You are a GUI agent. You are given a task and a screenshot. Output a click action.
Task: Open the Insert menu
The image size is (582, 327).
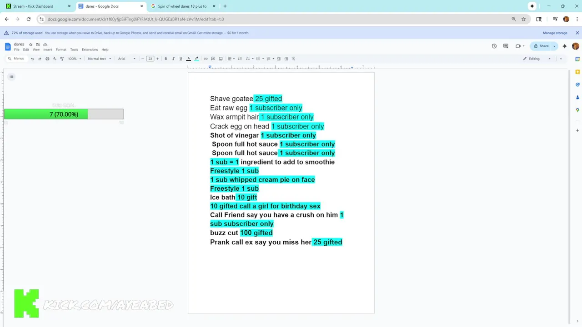(48, 50)
